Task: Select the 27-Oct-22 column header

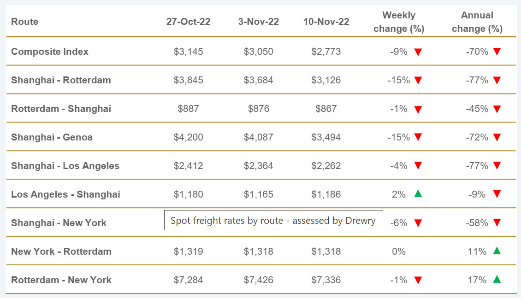Action: click(x=188, y=22)
